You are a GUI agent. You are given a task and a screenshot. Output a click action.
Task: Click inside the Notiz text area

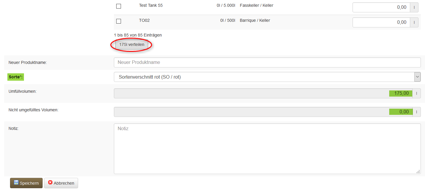click(x=267, y=149)
